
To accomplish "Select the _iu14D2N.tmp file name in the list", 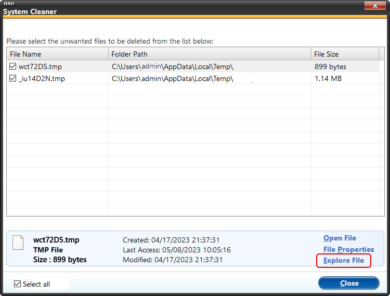I will click(x=42, y=79).
